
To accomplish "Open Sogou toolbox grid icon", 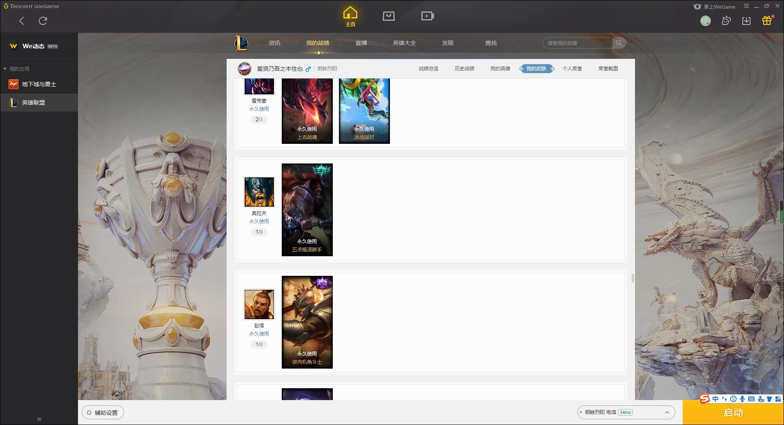I will point(778,399).
